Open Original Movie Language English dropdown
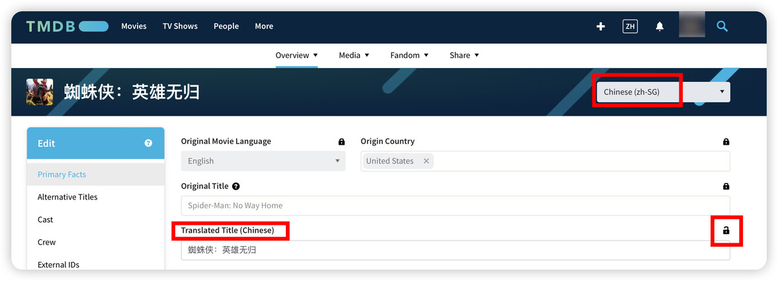 pos(263,161)
